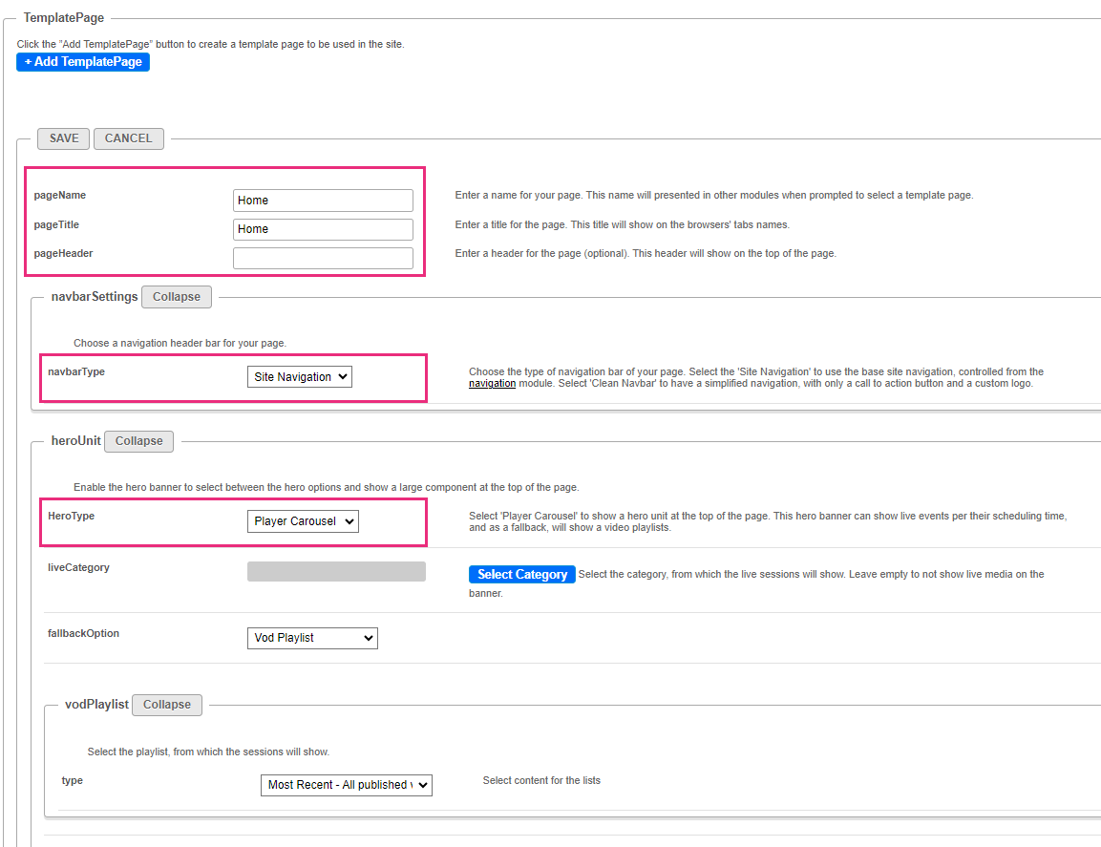Click the navbarSettings heading text
Screen dimensions: 1101x847
(95, 296)
